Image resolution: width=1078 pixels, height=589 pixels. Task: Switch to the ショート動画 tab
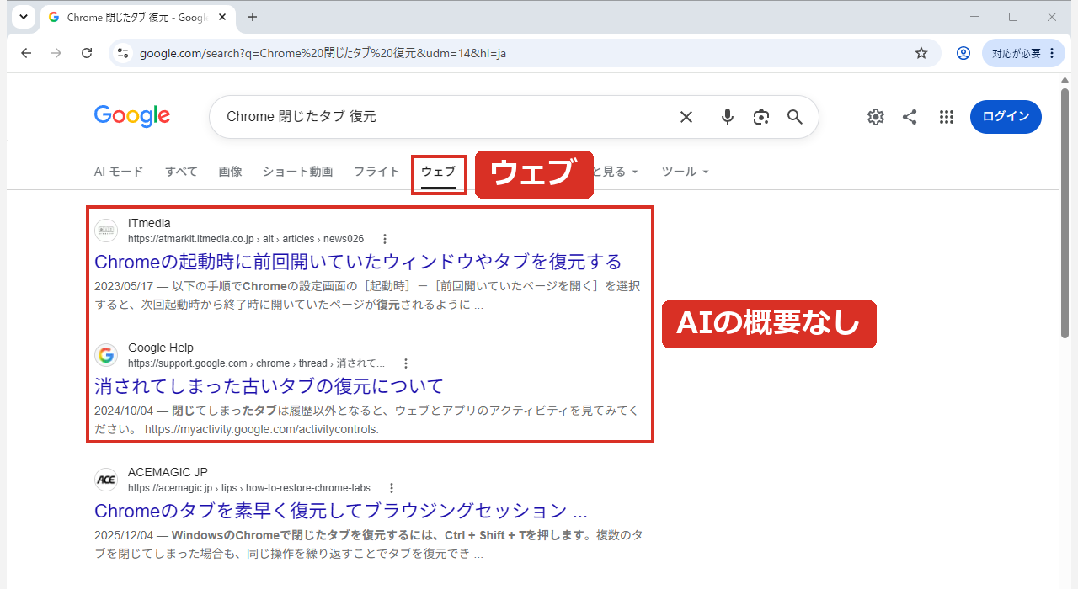click(297, 172)
